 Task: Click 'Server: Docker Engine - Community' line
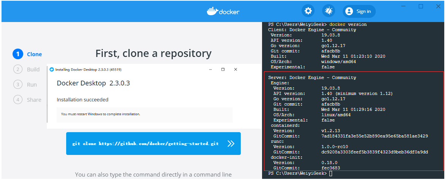[x=312, y=78]
